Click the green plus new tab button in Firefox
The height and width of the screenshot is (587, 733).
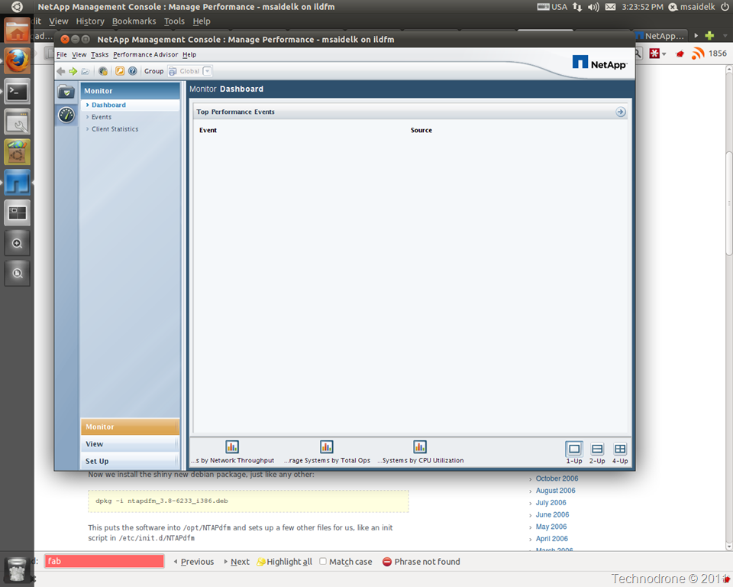(709, 36)
